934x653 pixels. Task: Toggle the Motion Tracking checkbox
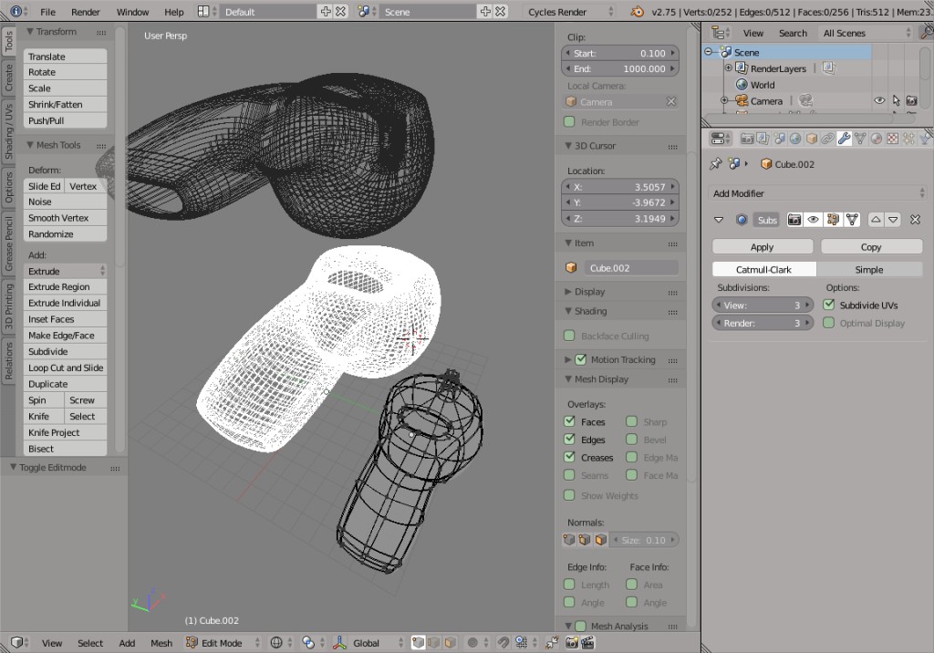581,358
